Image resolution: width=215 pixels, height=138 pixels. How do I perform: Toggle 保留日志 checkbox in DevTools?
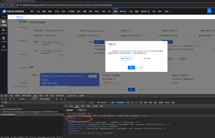(x=18, y=99)
